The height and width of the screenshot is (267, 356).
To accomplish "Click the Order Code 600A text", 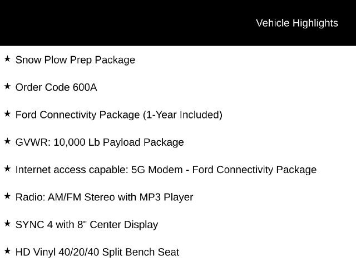I will pos(56,87).
